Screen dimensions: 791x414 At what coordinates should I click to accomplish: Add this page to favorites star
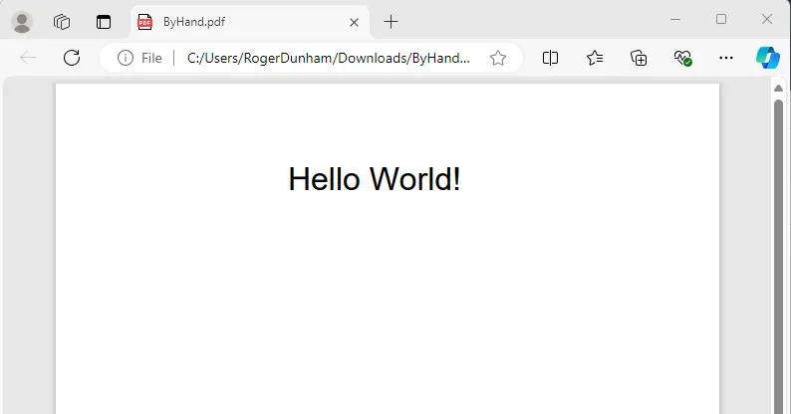[x=498, y=58]
